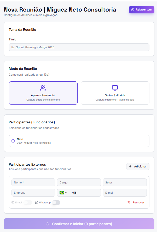Remove the external participant with Remover
The height and width of the screenshot is (232, 157).
[136, 203]
